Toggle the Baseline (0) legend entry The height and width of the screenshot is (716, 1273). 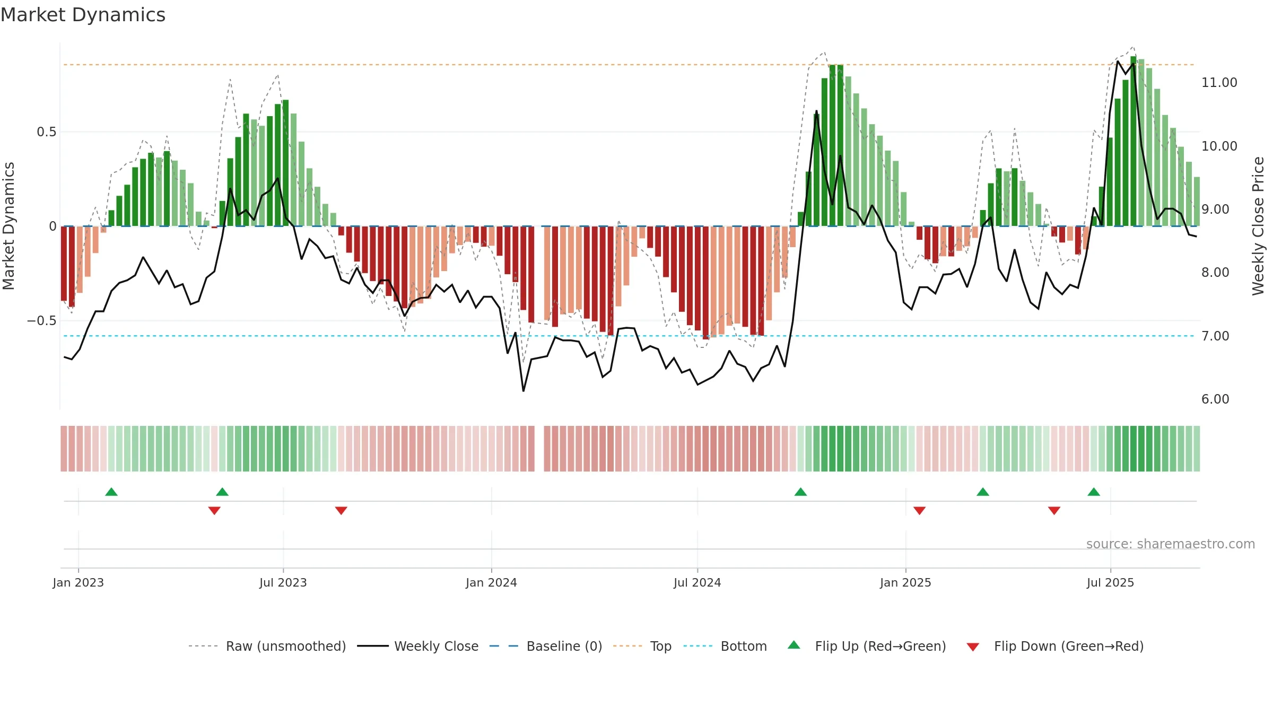point(545,646)
